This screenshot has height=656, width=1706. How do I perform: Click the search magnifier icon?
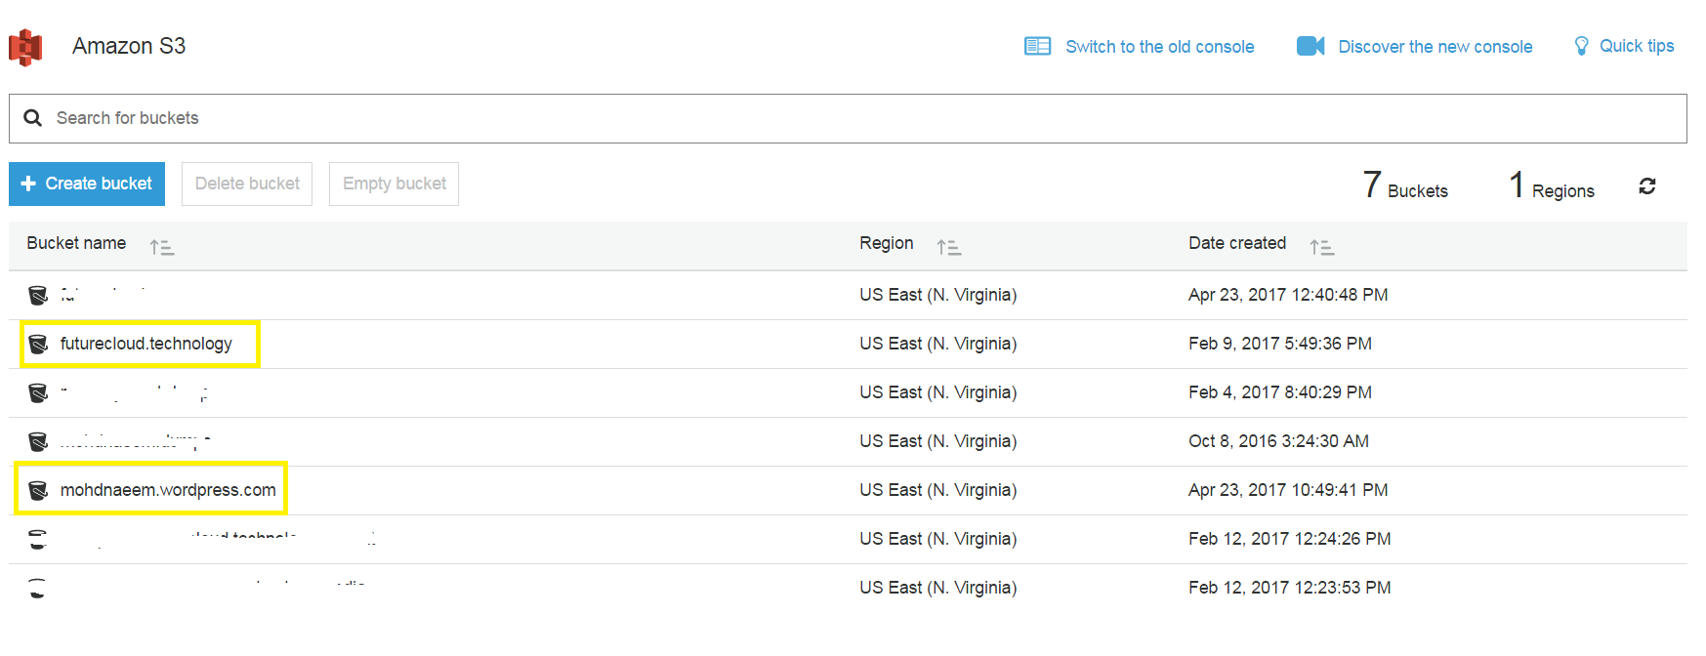point(32,118)
